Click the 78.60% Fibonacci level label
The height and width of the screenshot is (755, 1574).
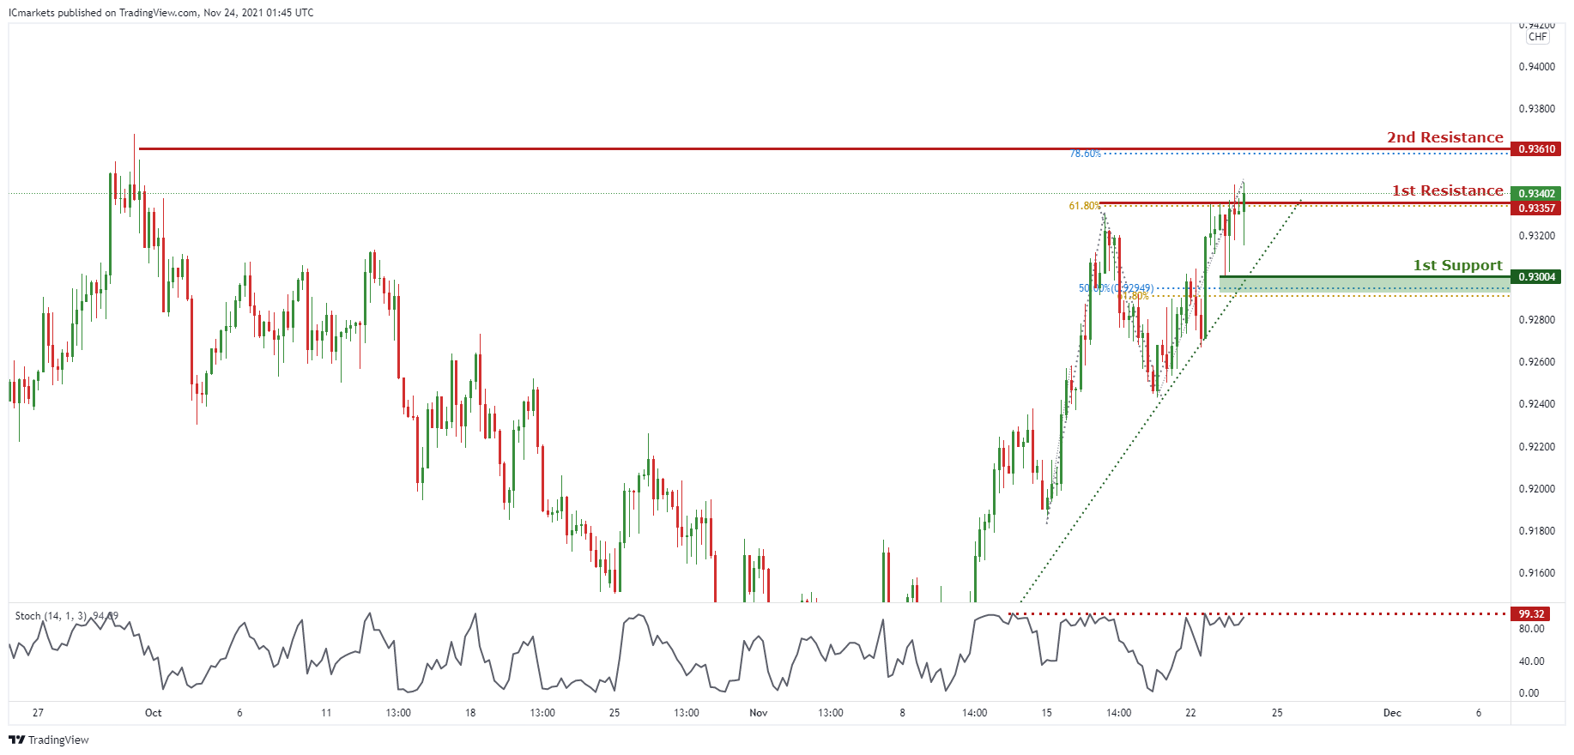(1085, 154)
